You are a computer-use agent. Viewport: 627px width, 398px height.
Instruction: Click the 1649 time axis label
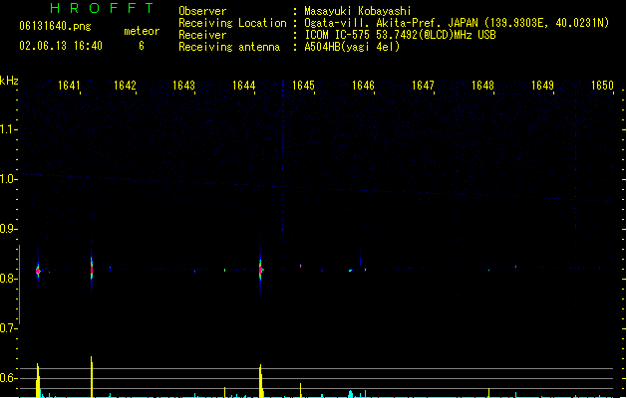click(542, 86)
